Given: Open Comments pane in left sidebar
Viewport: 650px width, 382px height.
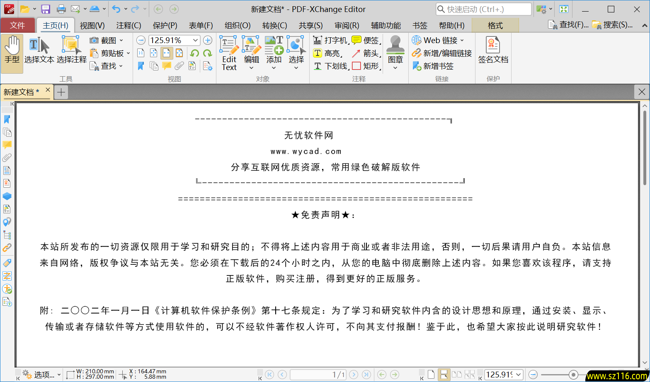Looking at the screenshot, I should click(7, 145).
